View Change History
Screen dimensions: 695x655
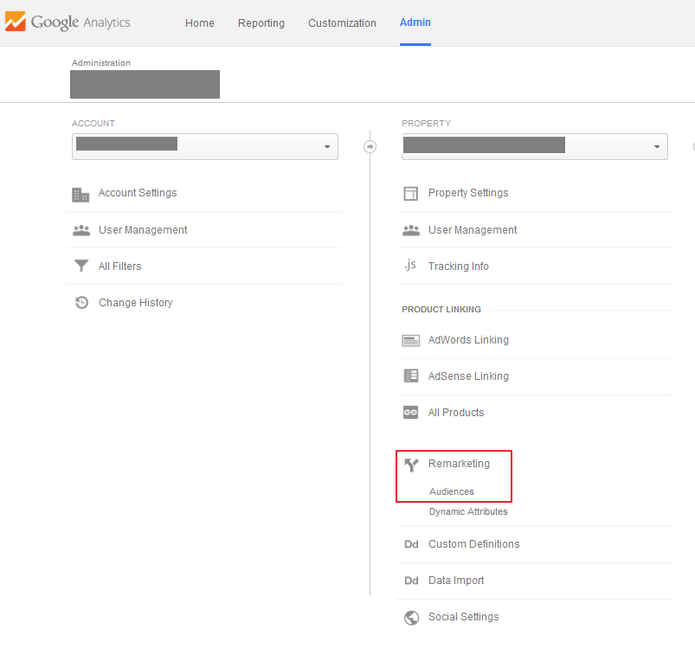coord(135,303)
